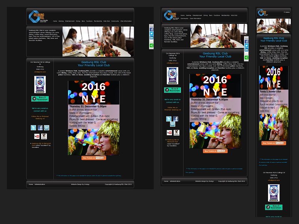Open YouTube icon in left desktop view sidebar

(37, 136)
